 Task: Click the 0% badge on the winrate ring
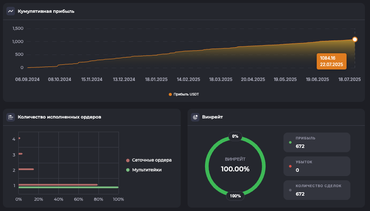click(x=235, y=136)
